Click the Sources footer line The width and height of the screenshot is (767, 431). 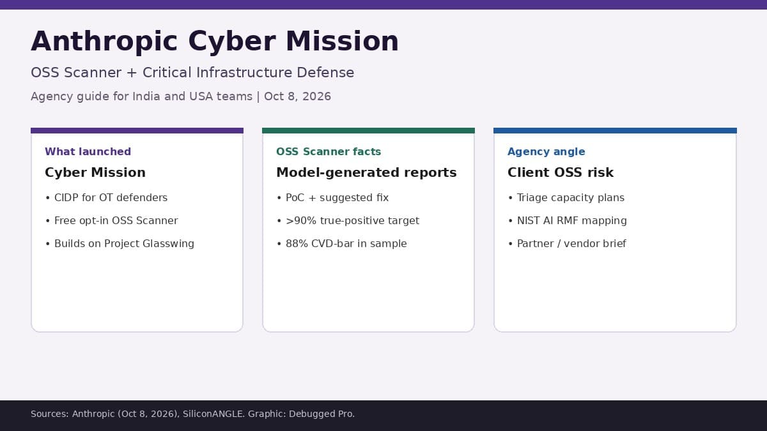point(192,414)
